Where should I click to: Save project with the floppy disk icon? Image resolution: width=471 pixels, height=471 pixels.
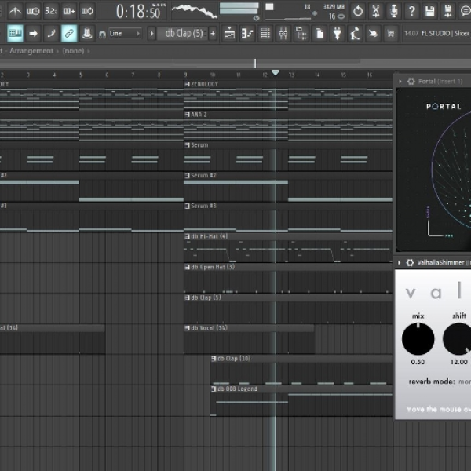click(430, 11)
